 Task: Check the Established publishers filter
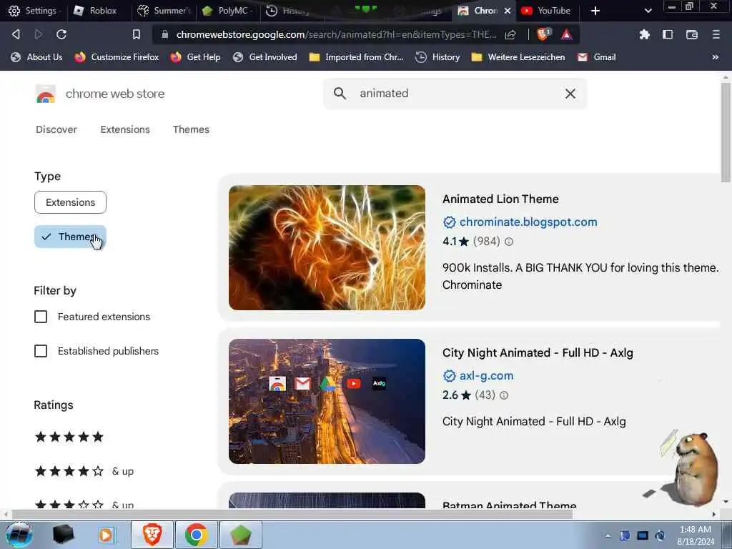[x=41, y=351]
